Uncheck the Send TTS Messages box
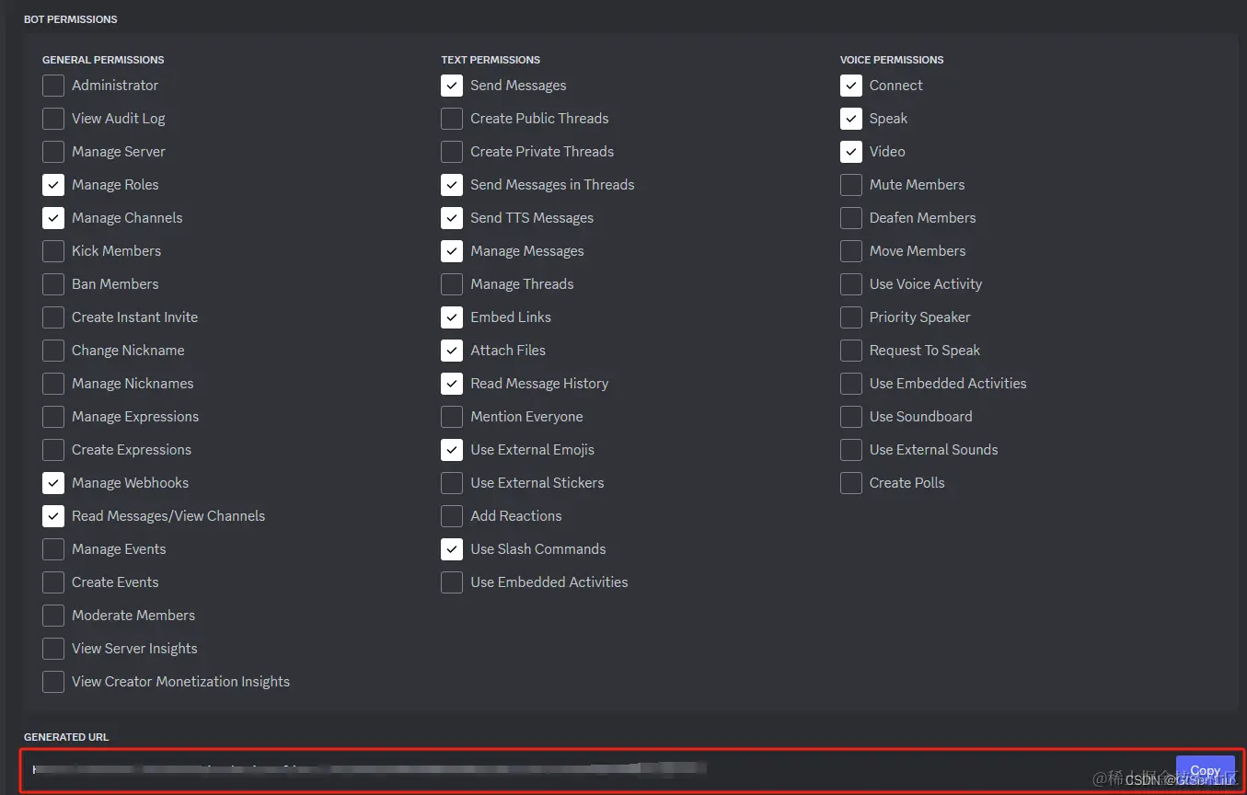 coord(452,218)
